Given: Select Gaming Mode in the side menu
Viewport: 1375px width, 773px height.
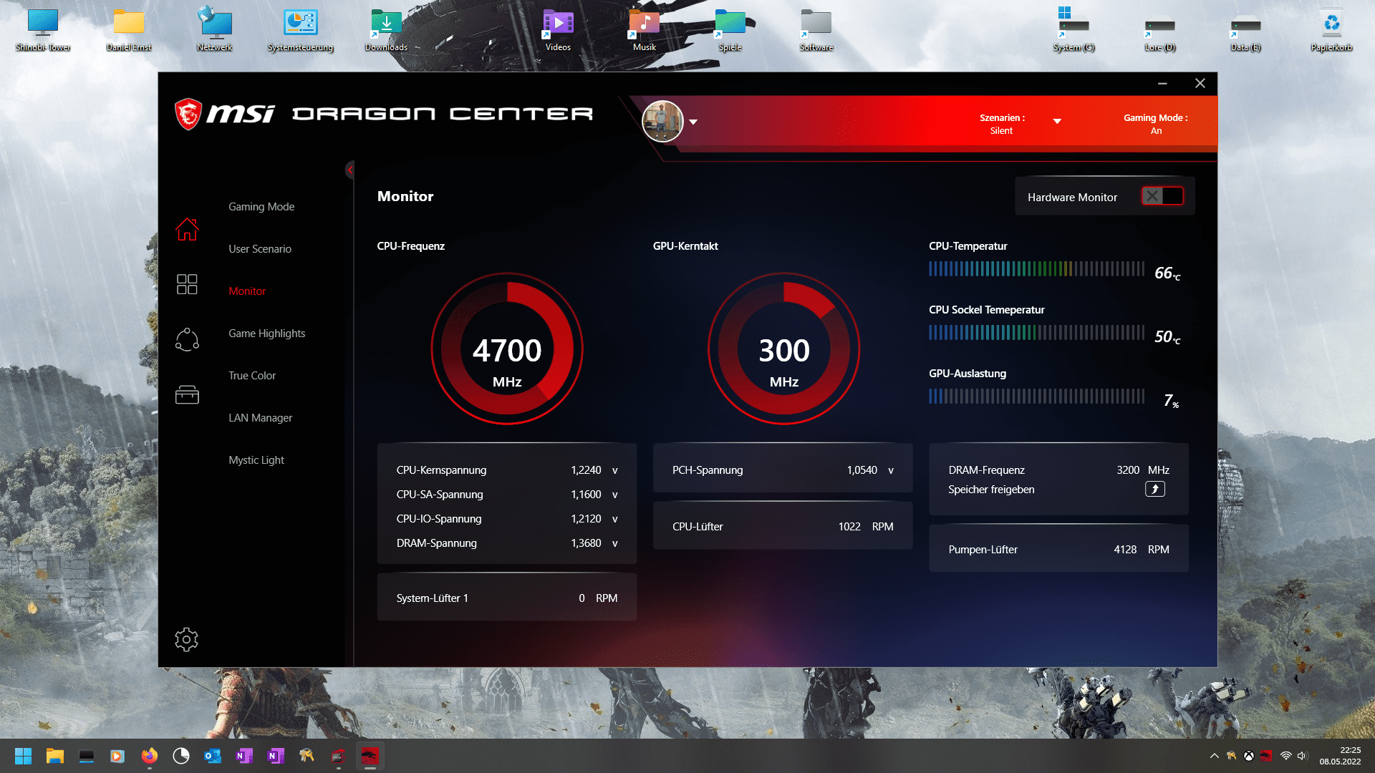Looking at the screenshot, I should pos(261,207).
